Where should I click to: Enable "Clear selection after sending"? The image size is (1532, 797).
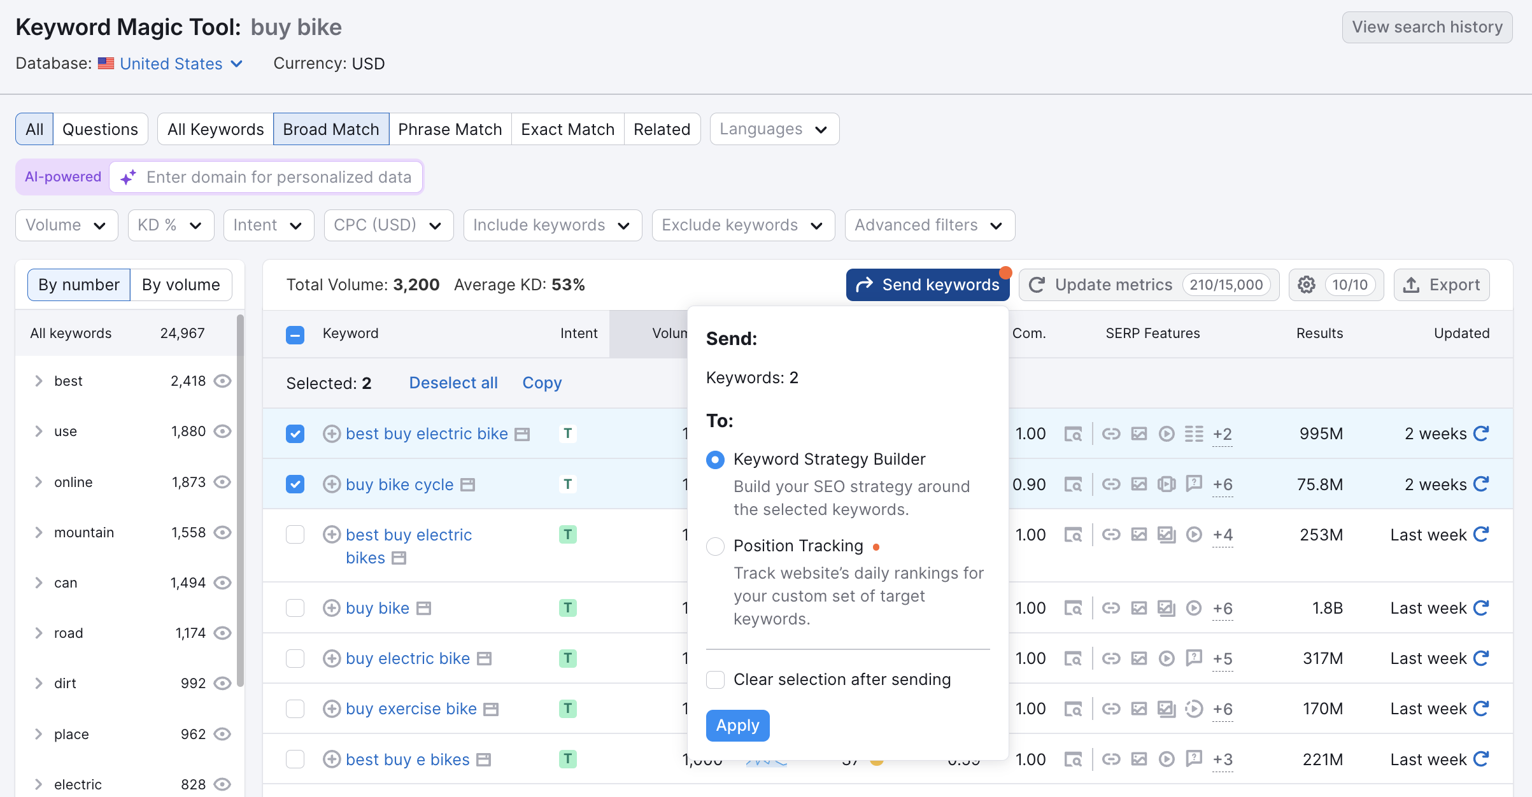coord(715,679)
